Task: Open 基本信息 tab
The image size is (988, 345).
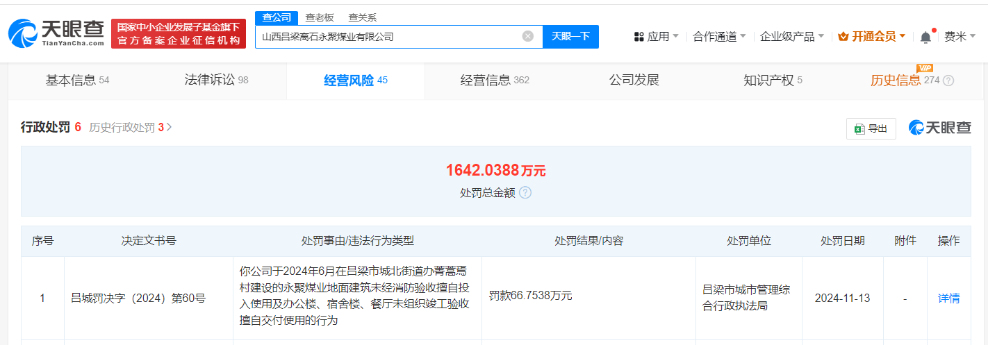Action: (77, 81)
